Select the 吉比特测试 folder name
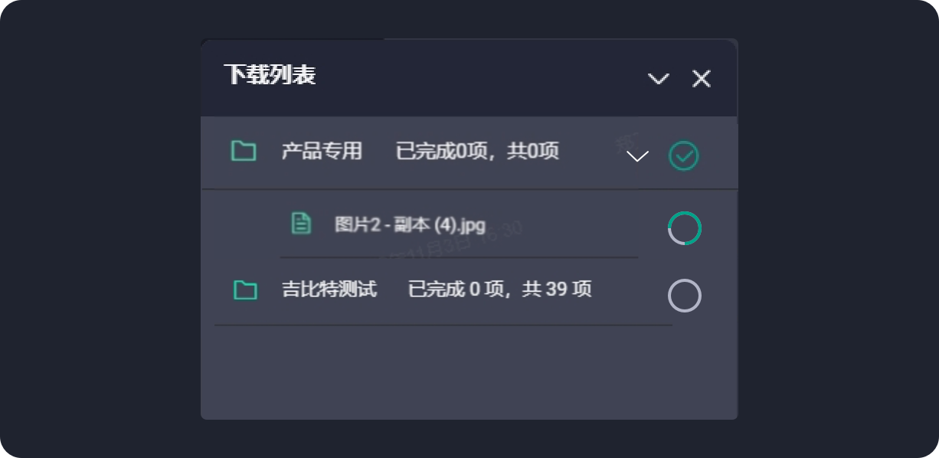Screen dimensions: 939x458 pyautogui.click(x=329, y=290)
